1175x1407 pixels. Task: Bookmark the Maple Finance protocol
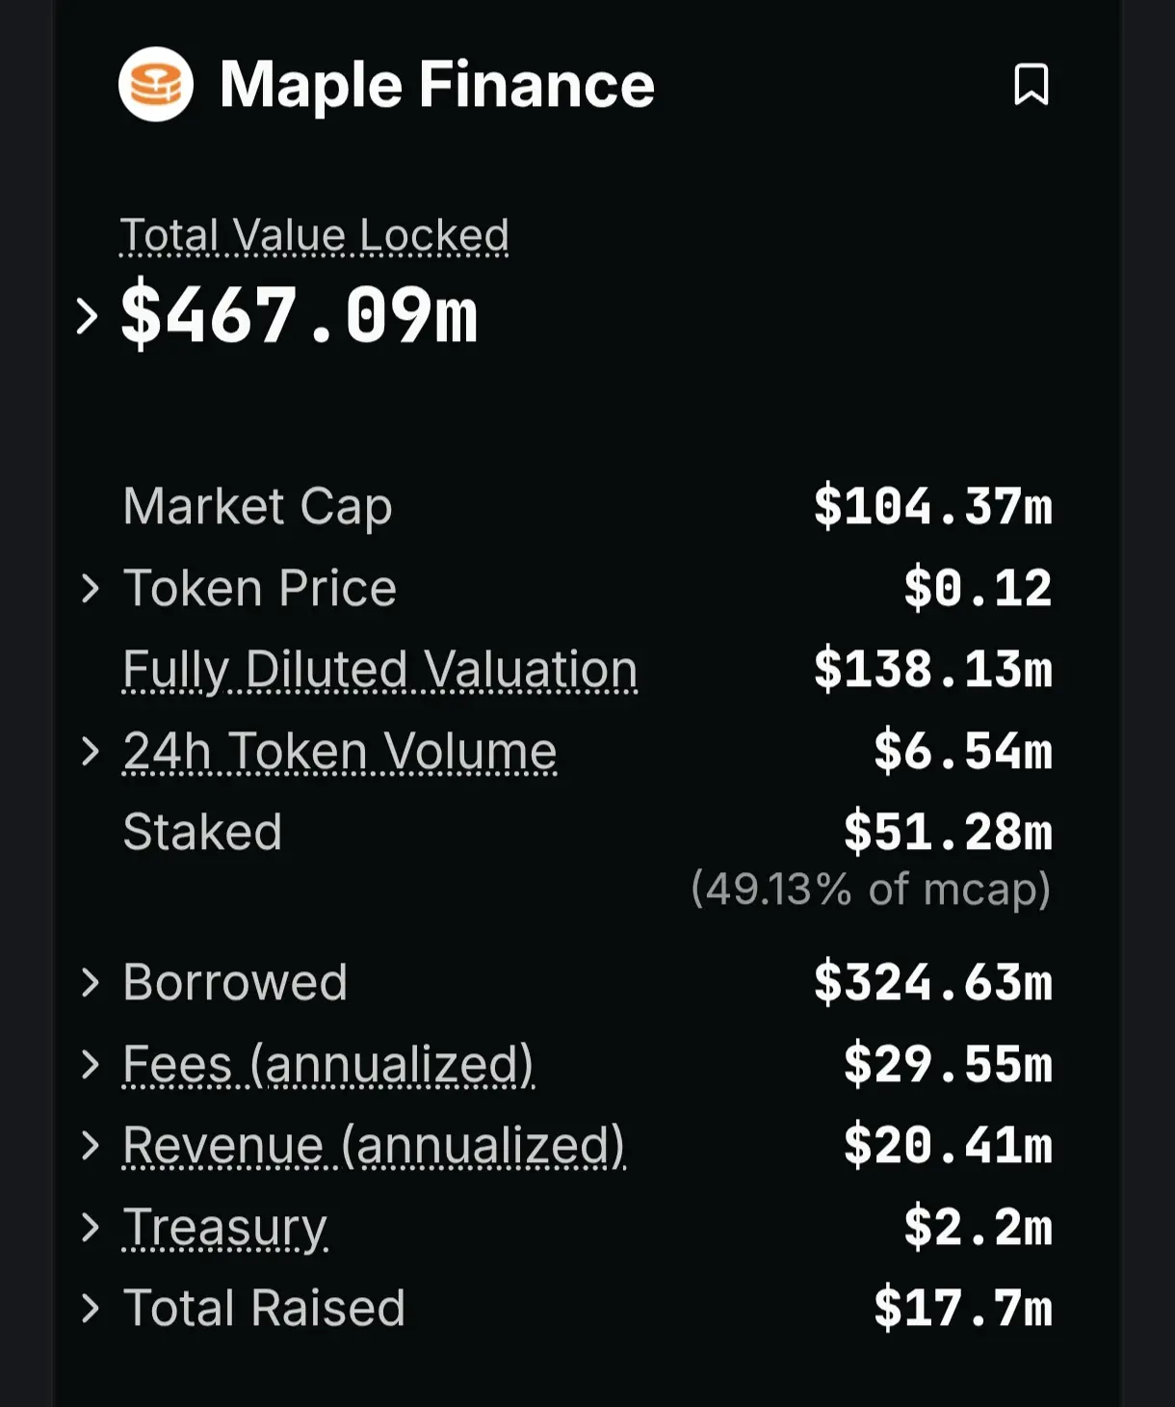pos(1031,85)
